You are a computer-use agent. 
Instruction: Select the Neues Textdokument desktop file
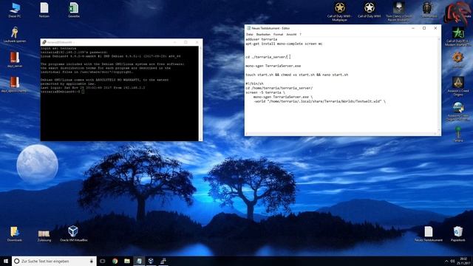pos(429,234)
